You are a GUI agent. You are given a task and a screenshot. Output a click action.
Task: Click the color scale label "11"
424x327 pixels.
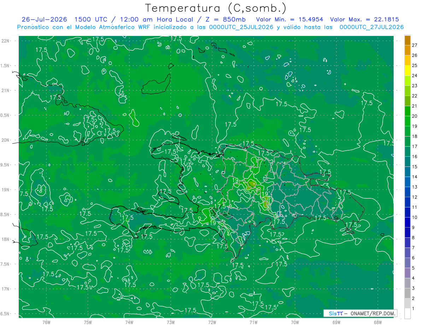click(x=415, y=207)
